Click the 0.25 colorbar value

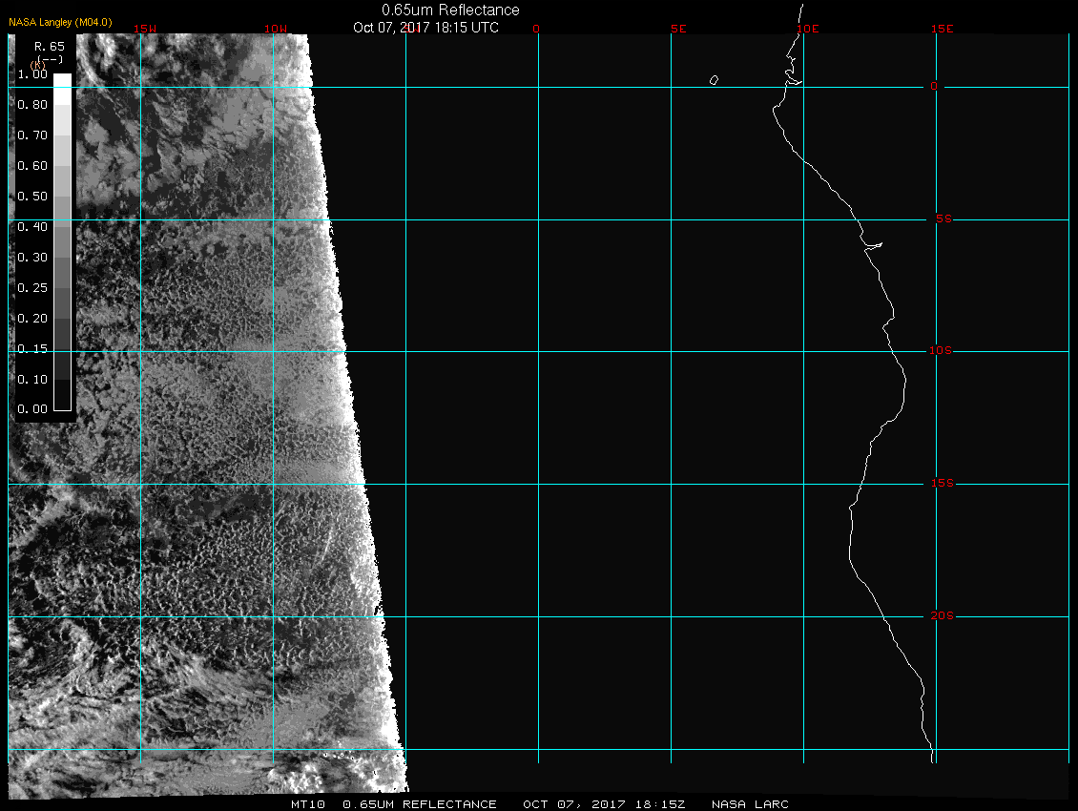[x=32, y=287]
